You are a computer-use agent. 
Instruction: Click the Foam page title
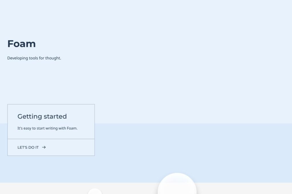[21, 44]
